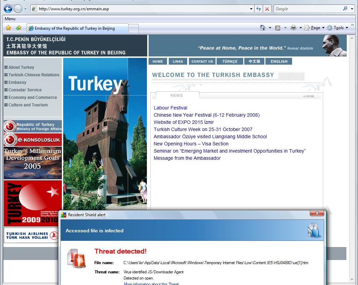This screenshot has width=358, height=285.
Task: Click the page icon in address bar
Action: (x=34, y=9)
